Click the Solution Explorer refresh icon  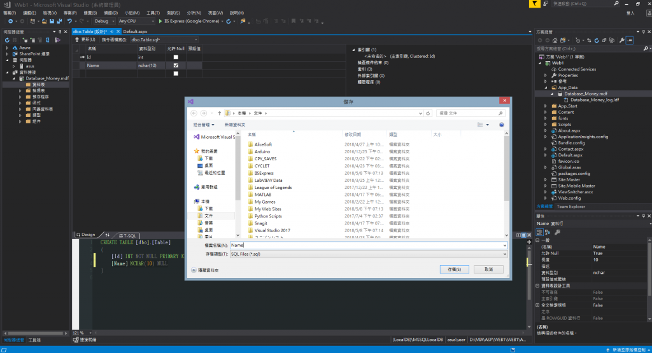[x=596, y=40]
